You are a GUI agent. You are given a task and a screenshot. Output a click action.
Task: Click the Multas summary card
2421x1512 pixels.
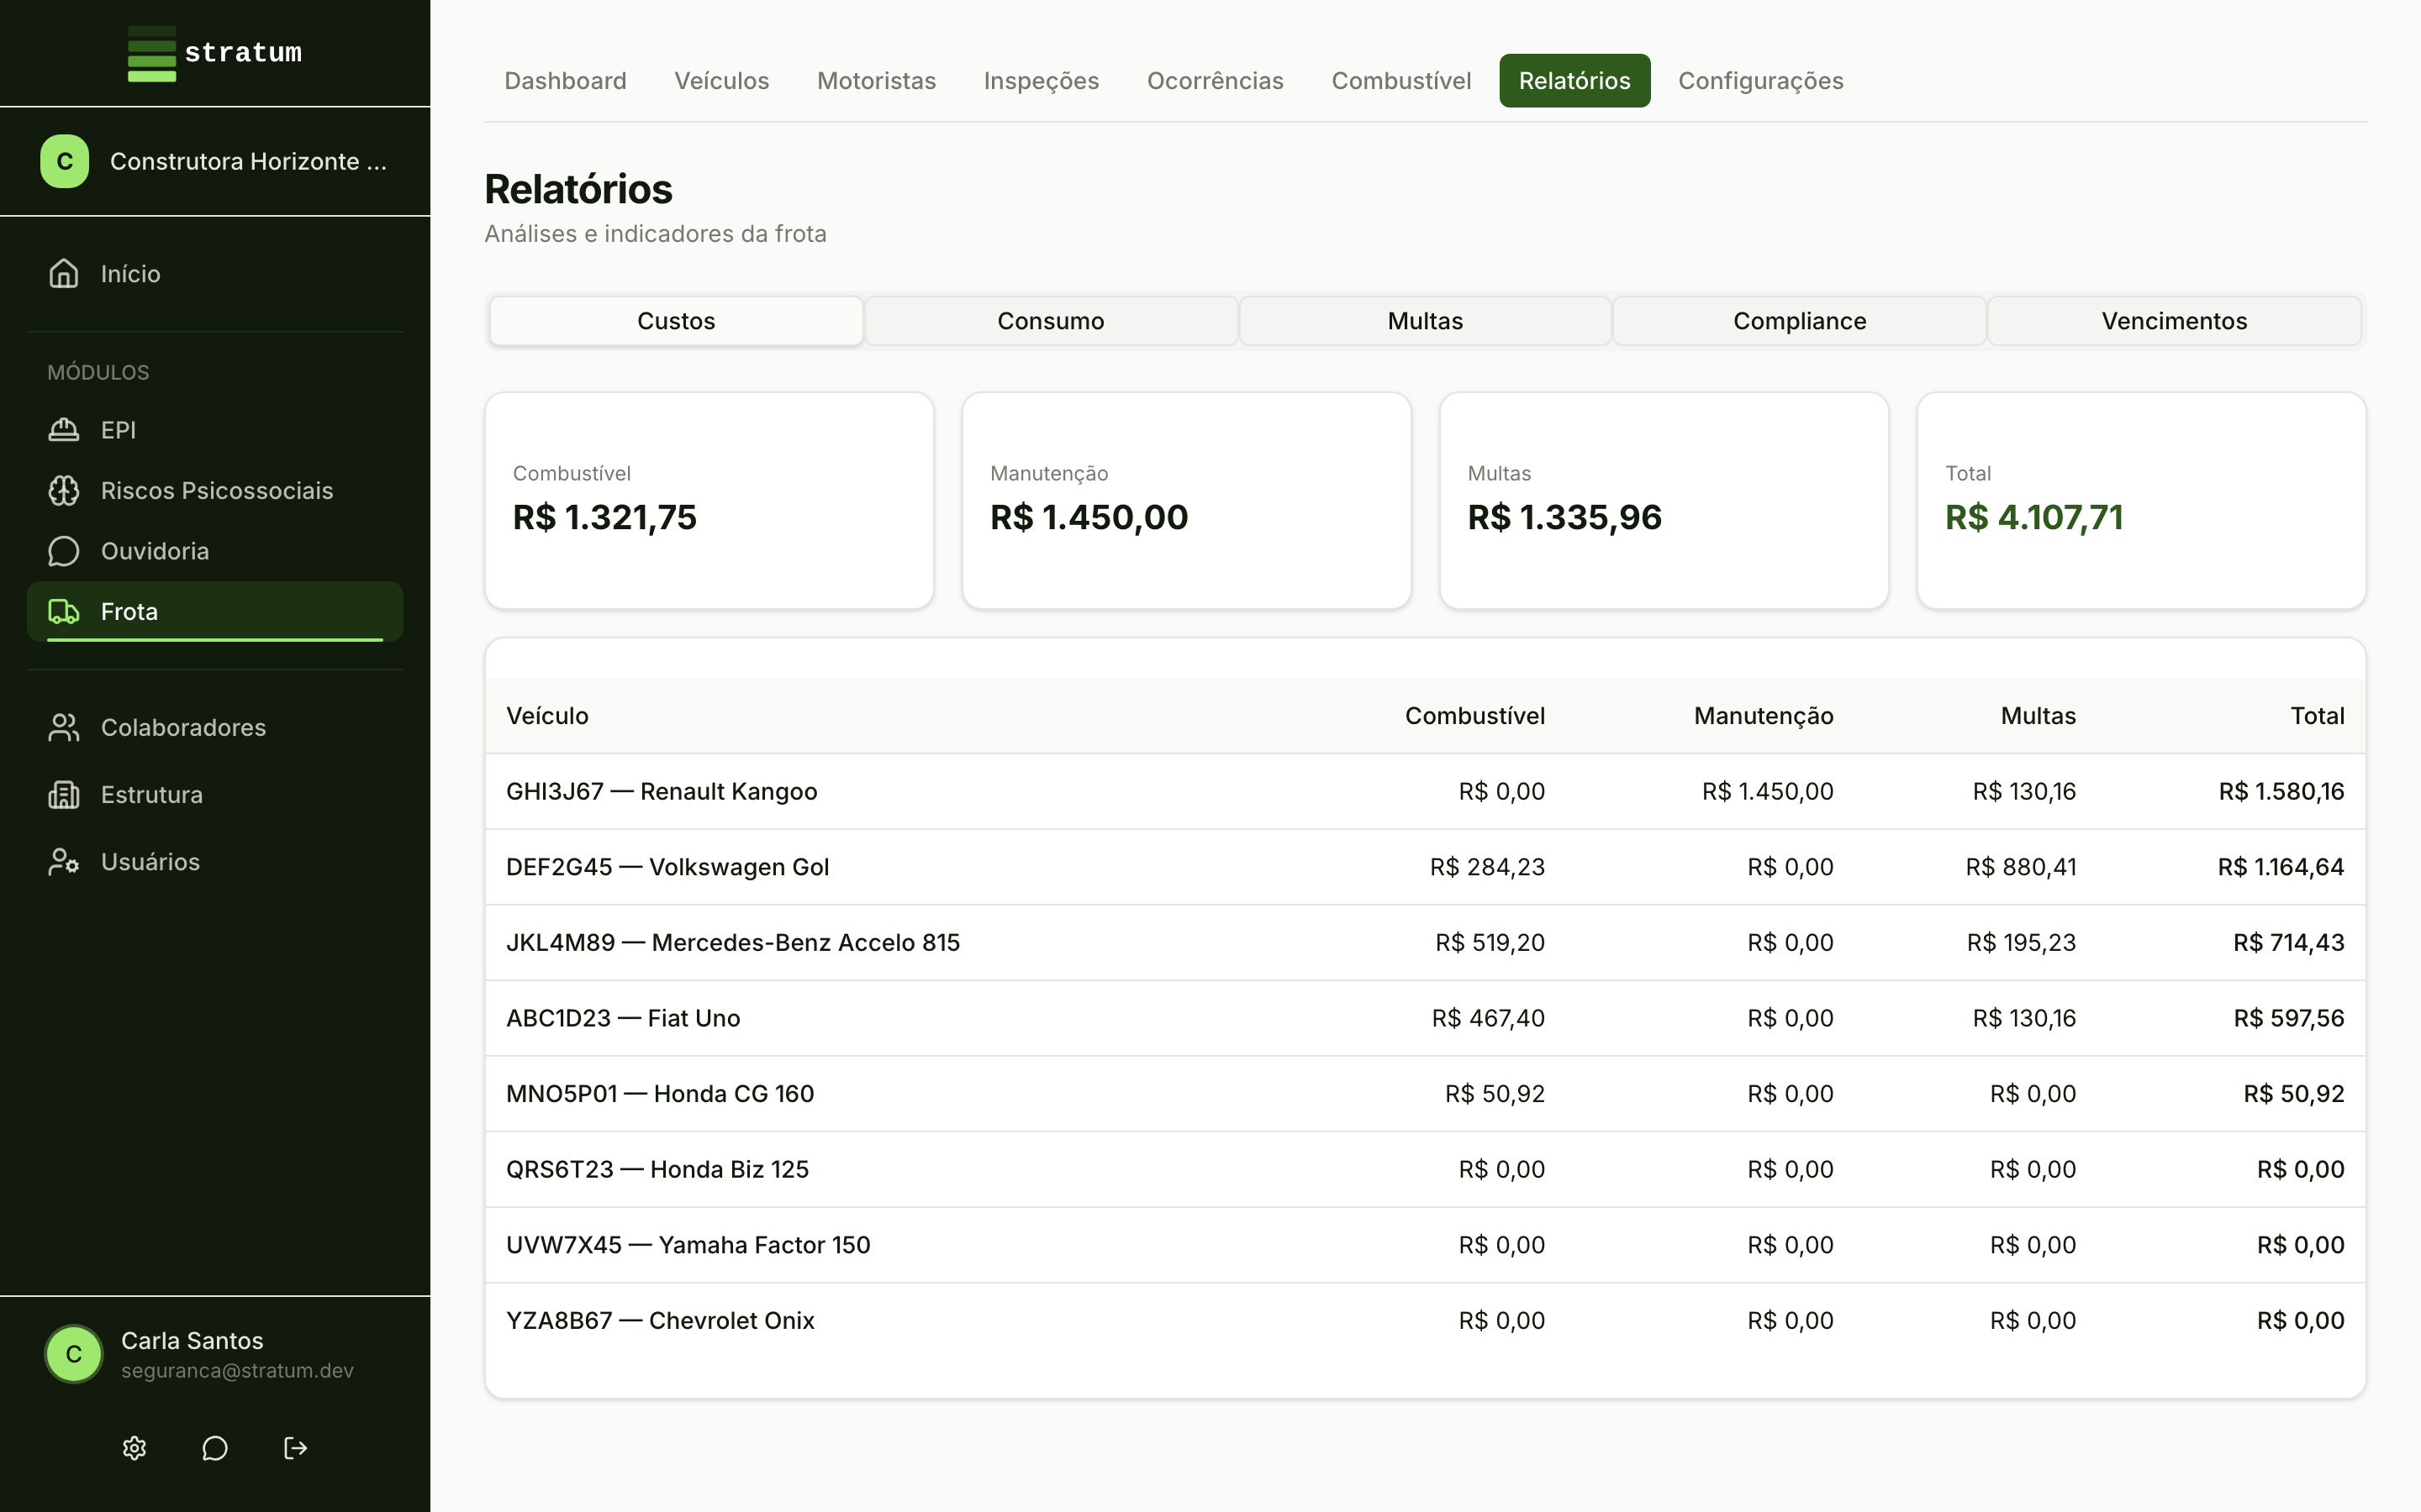(1664, 500)
